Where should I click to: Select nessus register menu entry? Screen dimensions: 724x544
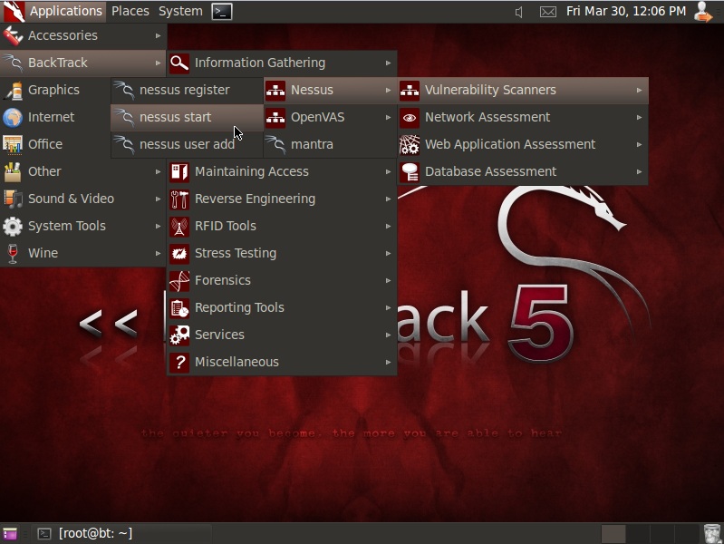click(x=187, y=90)
